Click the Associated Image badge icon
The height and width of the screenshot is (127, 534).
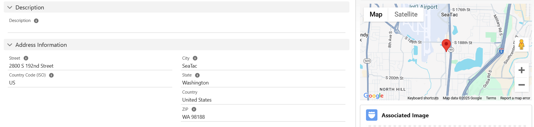pyautogui.click(x=372, y=115)
